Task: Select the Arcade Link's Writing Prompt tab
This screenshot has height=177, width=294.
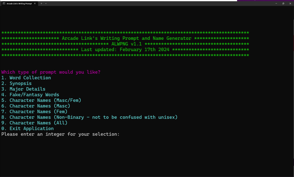Action: (19, 3)
